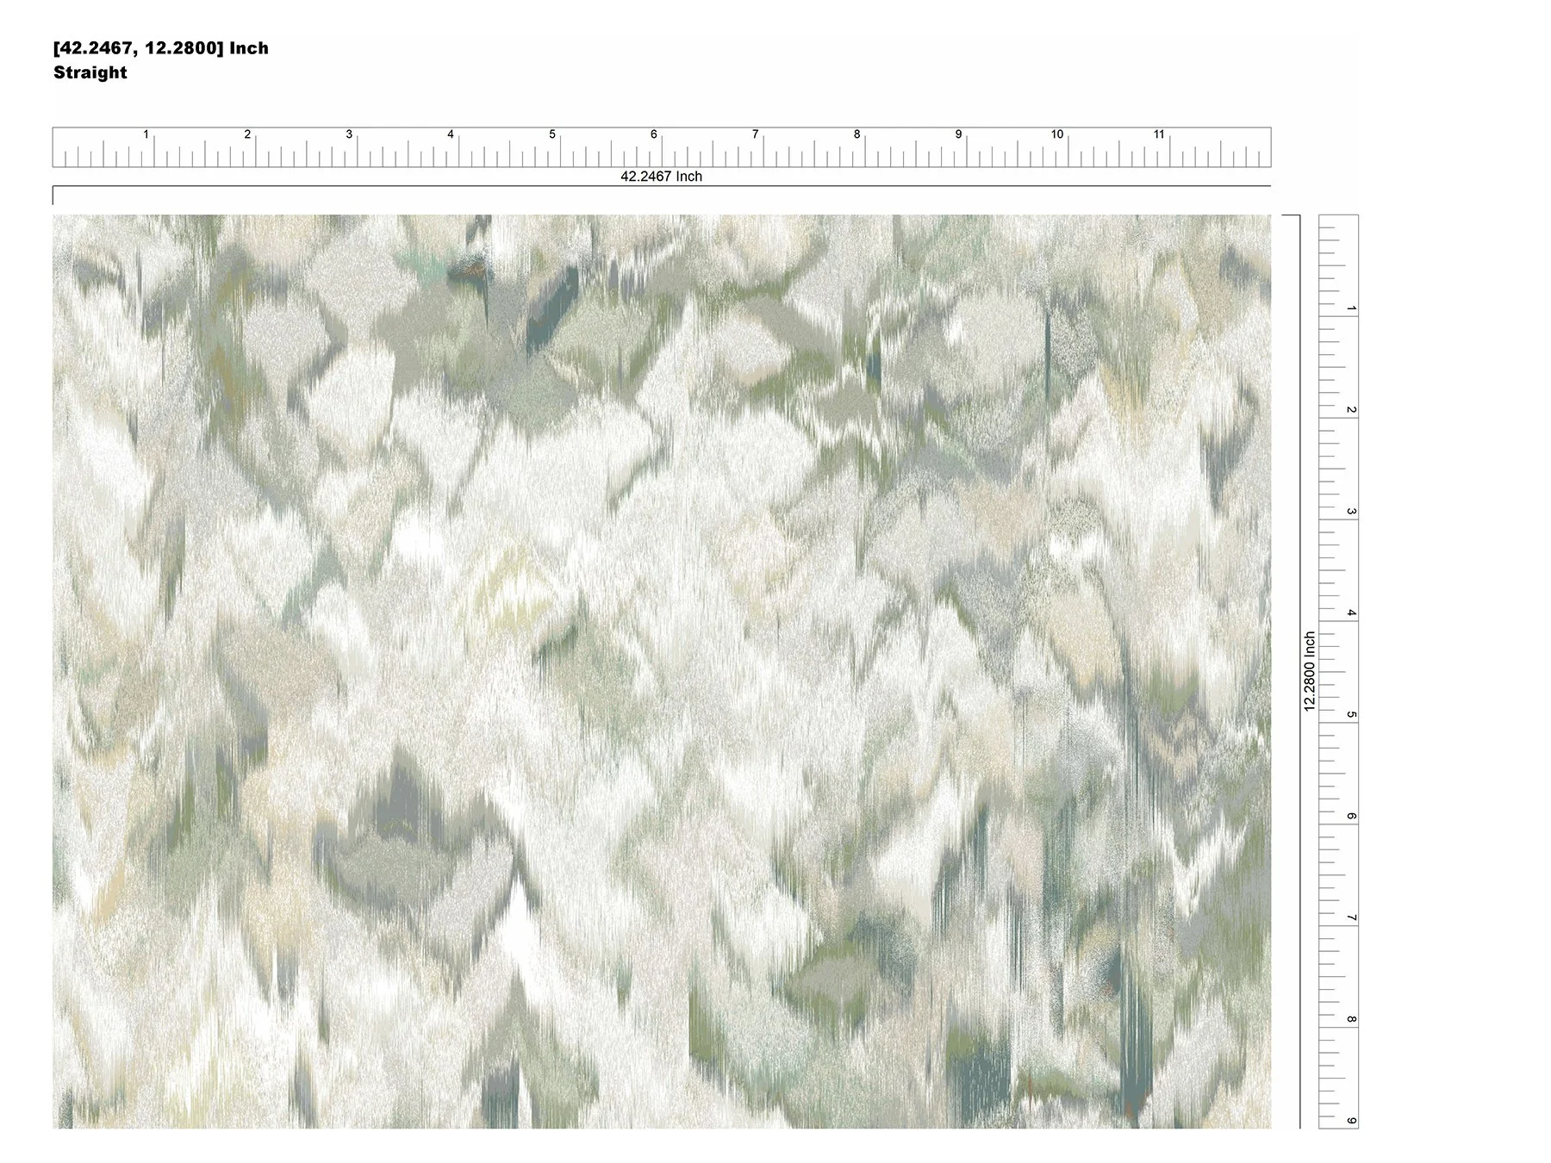Click the number 6 on horizontal ruler
Viewport: 1551px width, 1163px height.
pos(654,134)
